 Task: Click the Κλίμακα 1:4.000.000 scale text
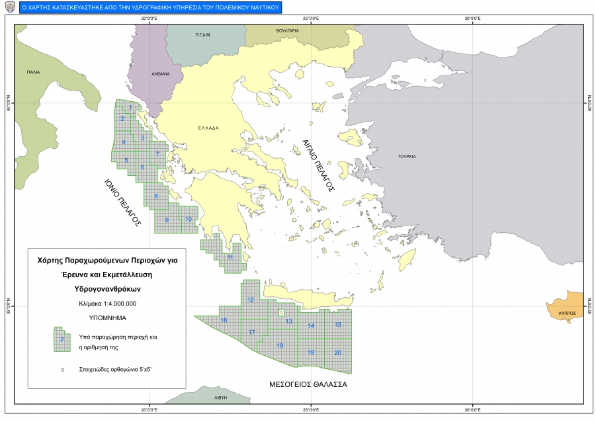click(107, 304)
